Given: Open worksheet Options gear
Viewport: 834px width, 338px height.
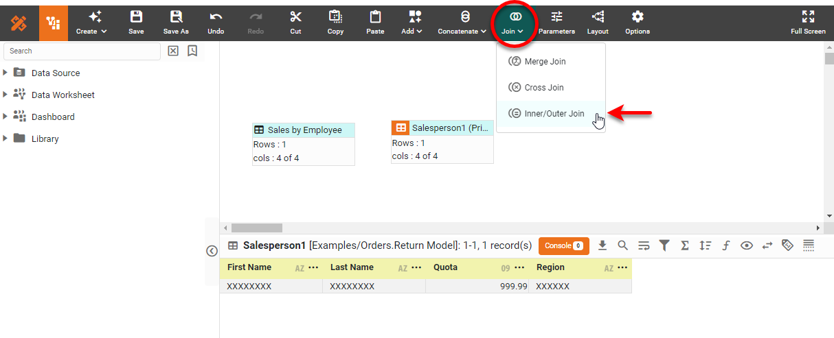Looking at the screenshot, I should point(638,23).
